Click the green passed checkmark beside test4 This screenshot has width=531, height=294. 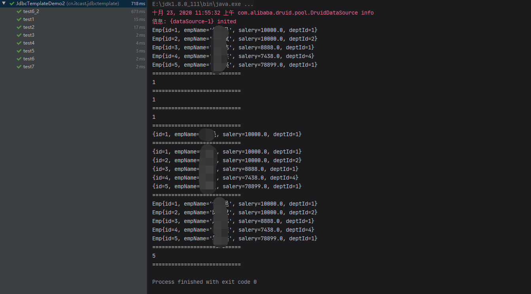19,43
